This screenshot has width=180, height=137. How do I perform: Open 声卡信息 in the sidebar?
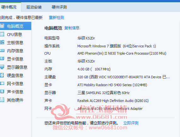[15, 92]
